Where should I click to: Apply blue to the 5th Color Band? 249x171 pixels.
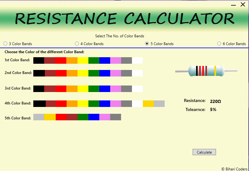tap(94, 117)
